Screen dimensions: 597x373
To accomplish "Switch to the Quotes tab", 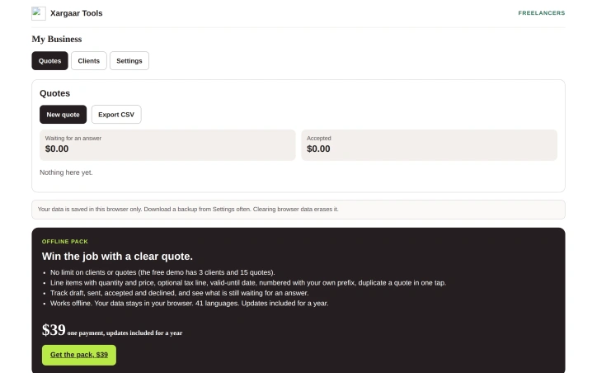I will coord(49,60).
